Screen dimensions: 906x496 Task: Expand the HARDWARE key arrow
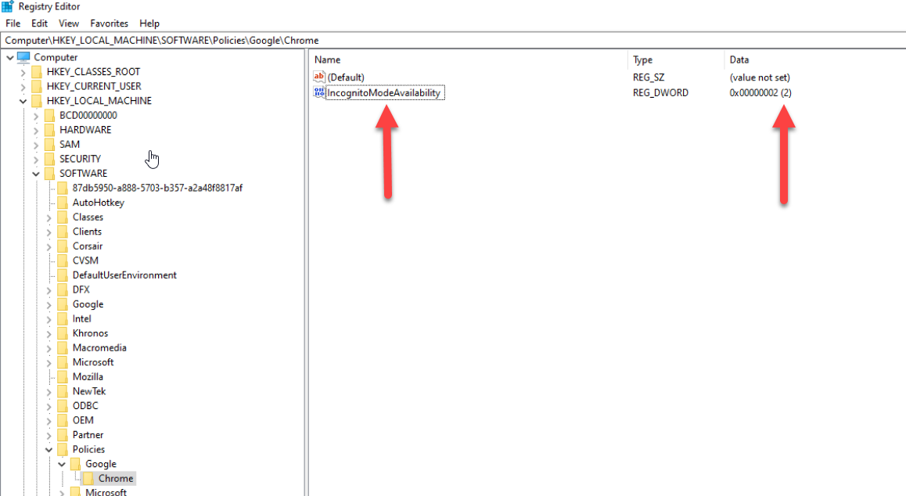coord(36,130)
